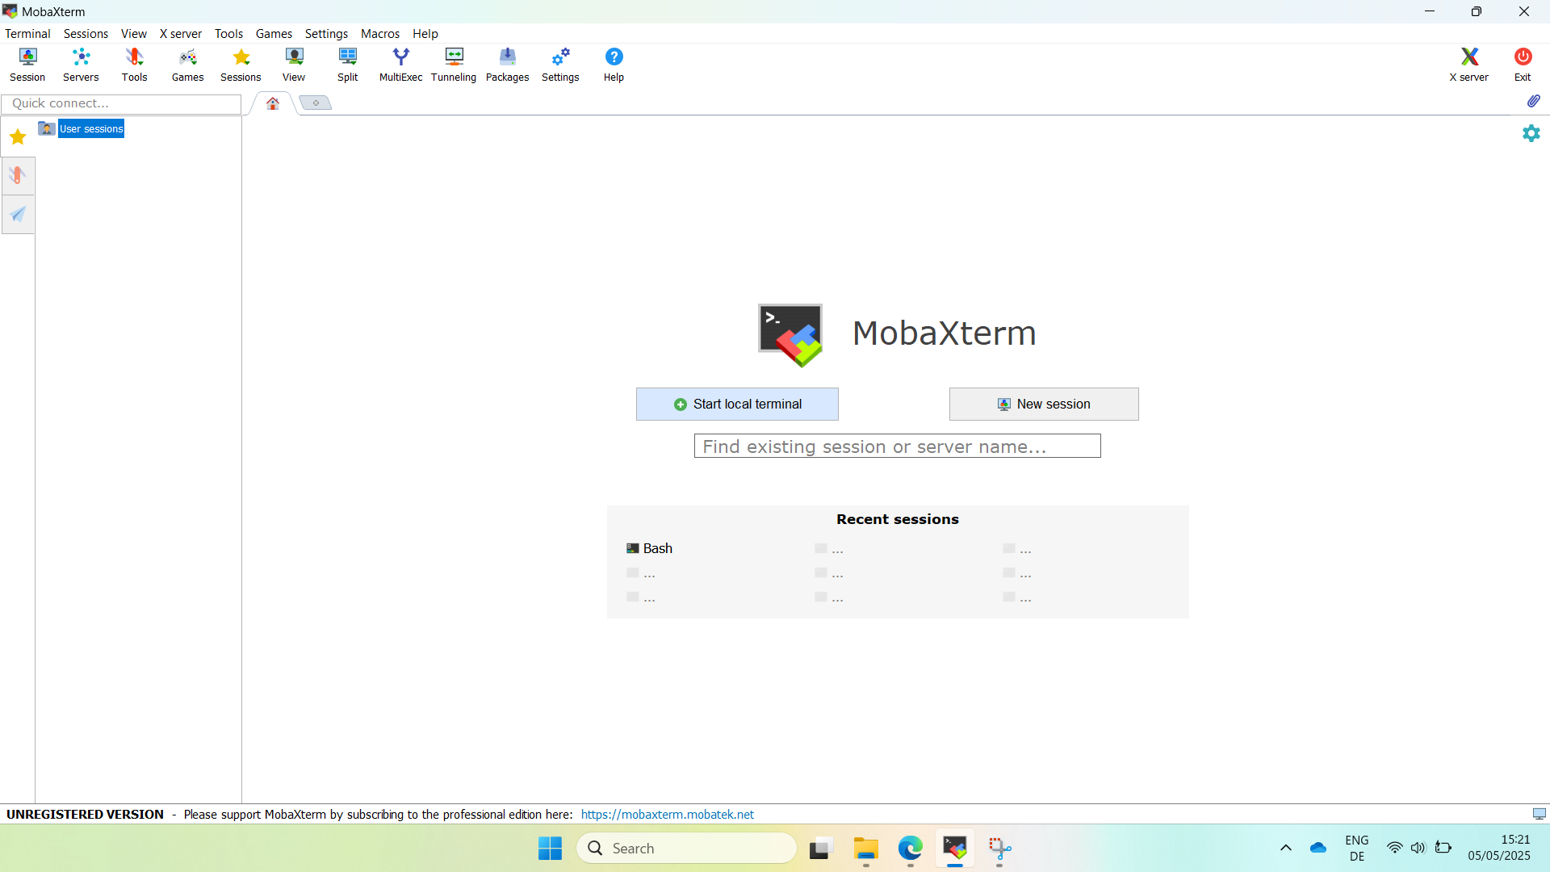Open File Explorer from taskbar
This screenshot has height=872, width=1550.
(x=865, y=848)
